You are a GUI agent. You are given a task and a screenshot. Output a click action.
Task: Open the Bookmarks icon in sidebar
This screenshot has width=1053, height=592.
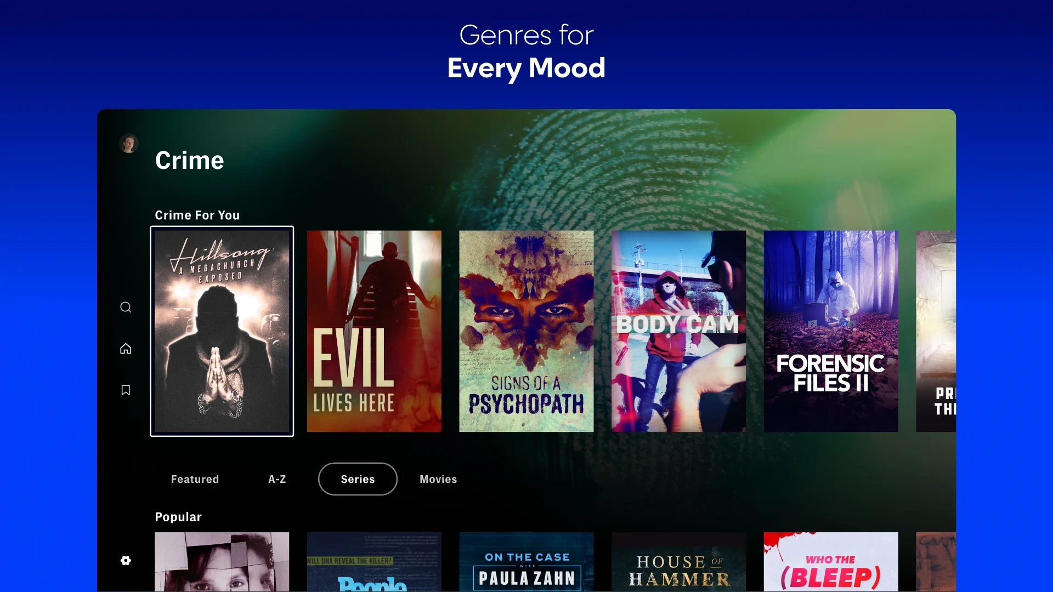pos(125,390)
